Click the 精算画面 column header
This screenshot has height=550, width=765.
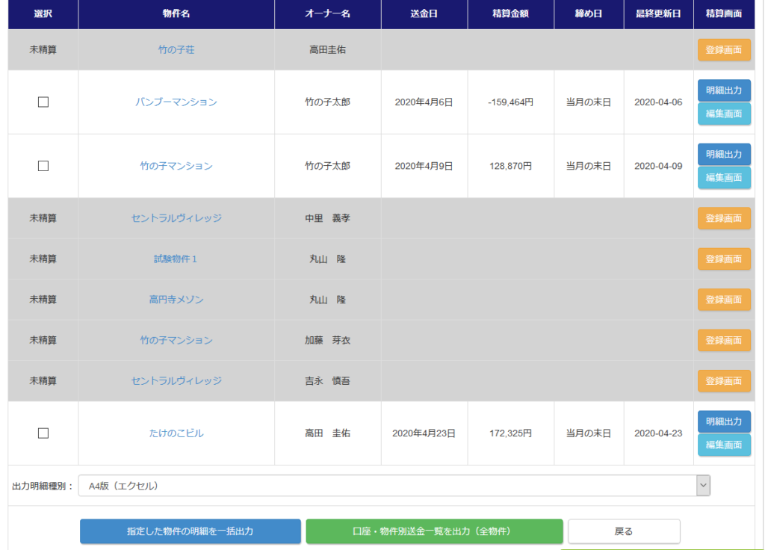click(x=724, y=13)
